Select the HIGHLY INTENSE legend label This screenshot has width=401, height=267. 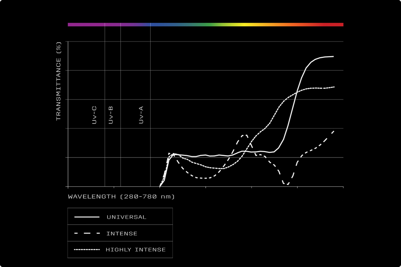click(x=136, y=250)
